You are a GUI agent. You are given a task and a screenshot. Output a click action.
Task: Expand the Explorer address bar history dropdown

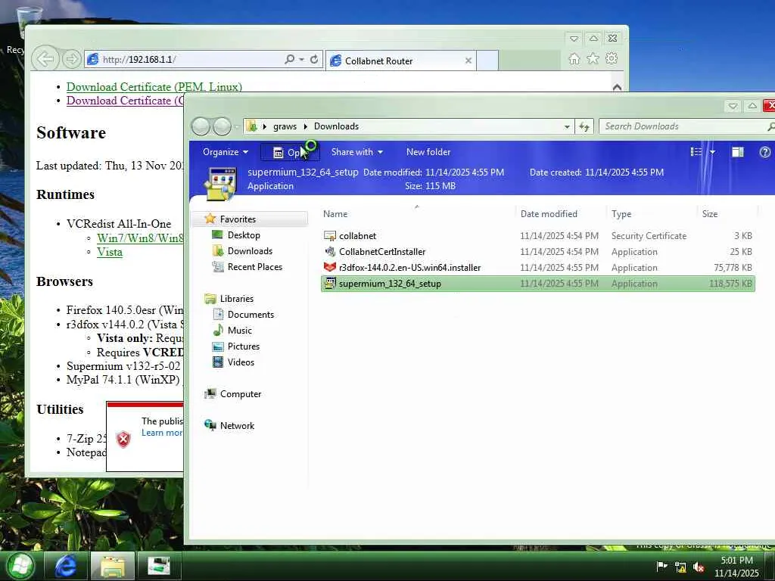tap(566, 126)
